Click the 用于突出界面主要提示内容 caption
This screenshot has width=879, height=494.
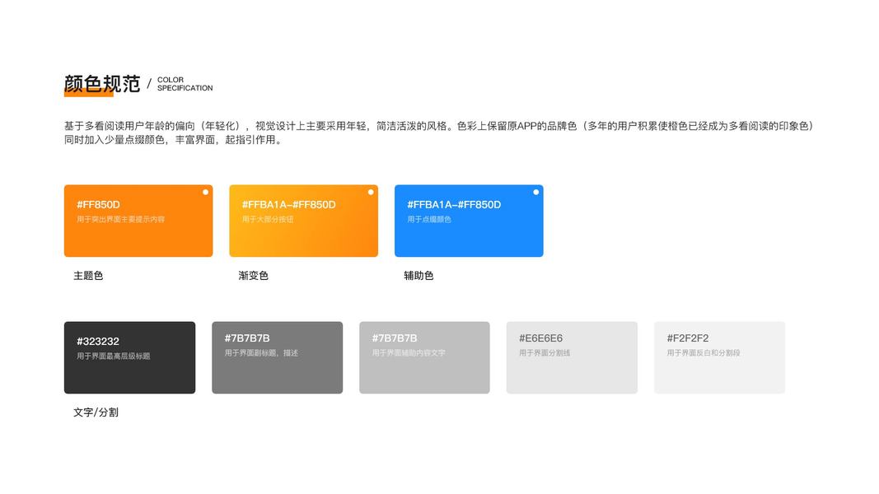[120, 219]
